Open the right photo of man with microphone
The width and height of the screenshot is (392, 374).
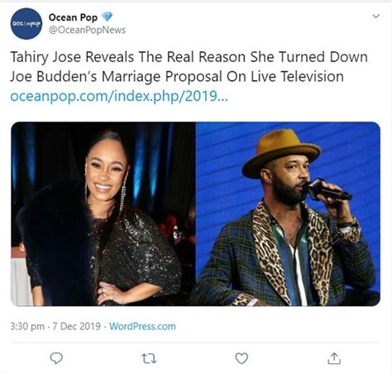(x=288, y=213)
